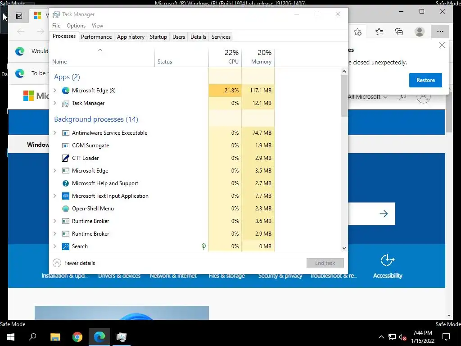The height and width of the screenshot is (346, 461).
Task: Click the search arrow button on support page
Action: [x=384, y=214]
